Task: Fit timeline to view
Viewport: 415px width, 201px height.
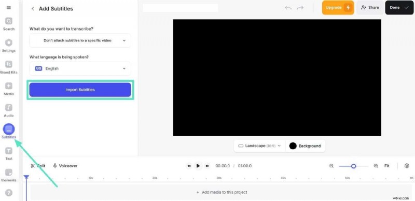Action: click(386, 166)
